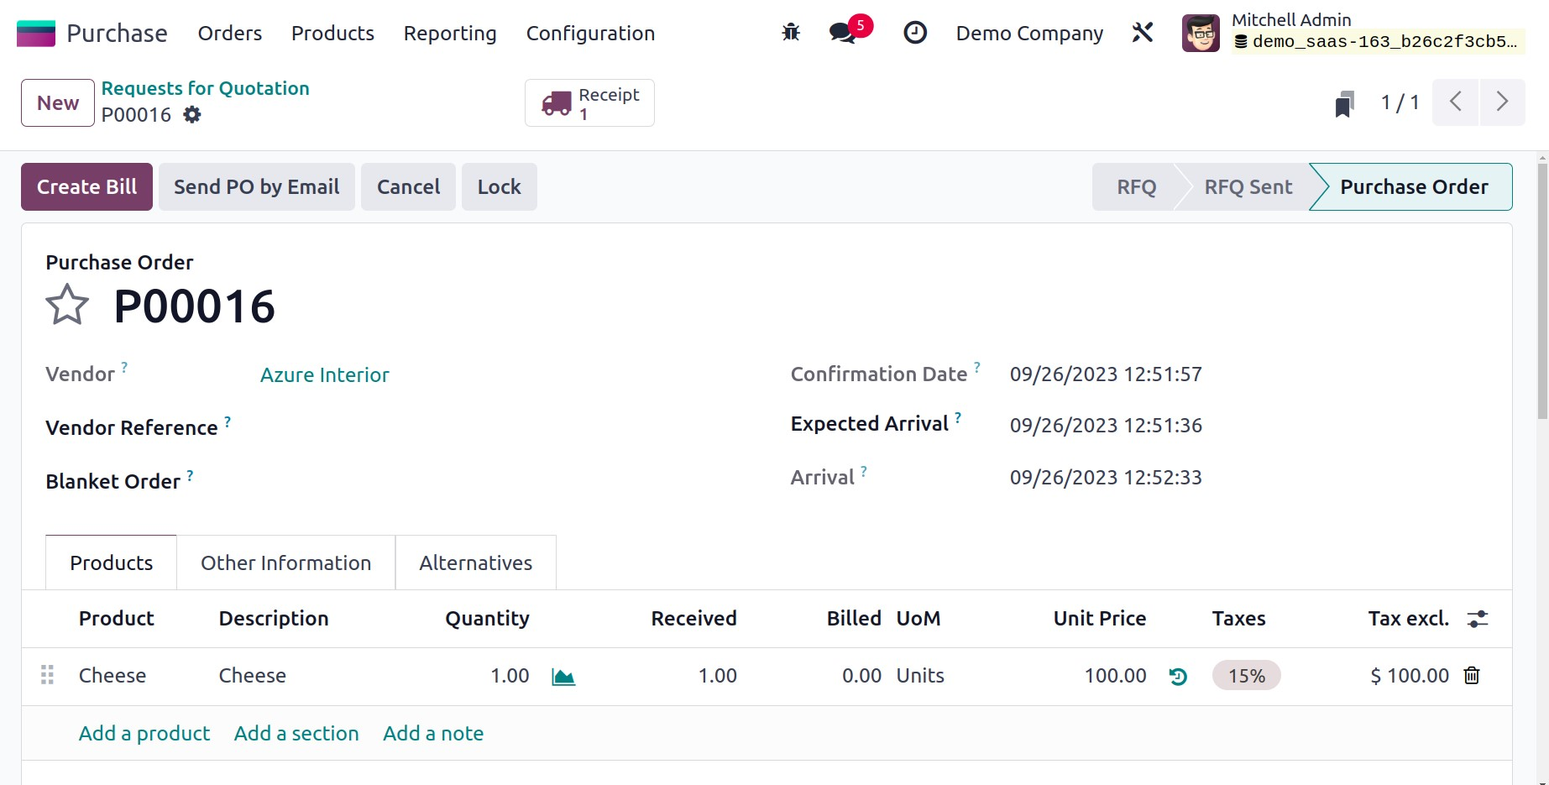Open the Azure Interior vendor link
Image resolution: width=1549 pixels, height=785 pixels.
click(325, 375)
